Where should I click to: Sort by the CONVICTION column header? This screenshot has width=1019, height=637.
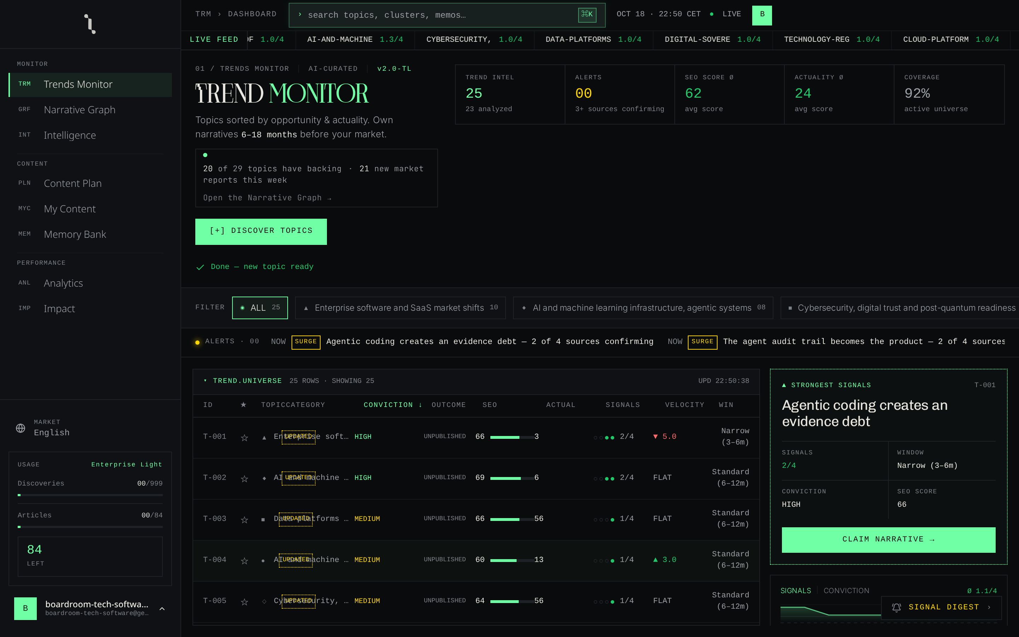tap(392, 405)
